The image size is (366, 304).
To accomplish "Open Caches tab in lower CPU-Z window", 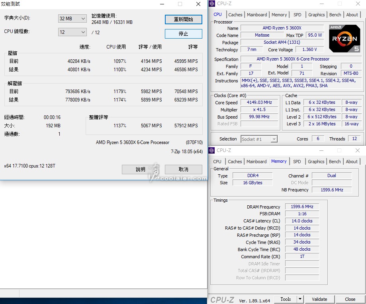I will pyautogui.click(x=235, y=162).
